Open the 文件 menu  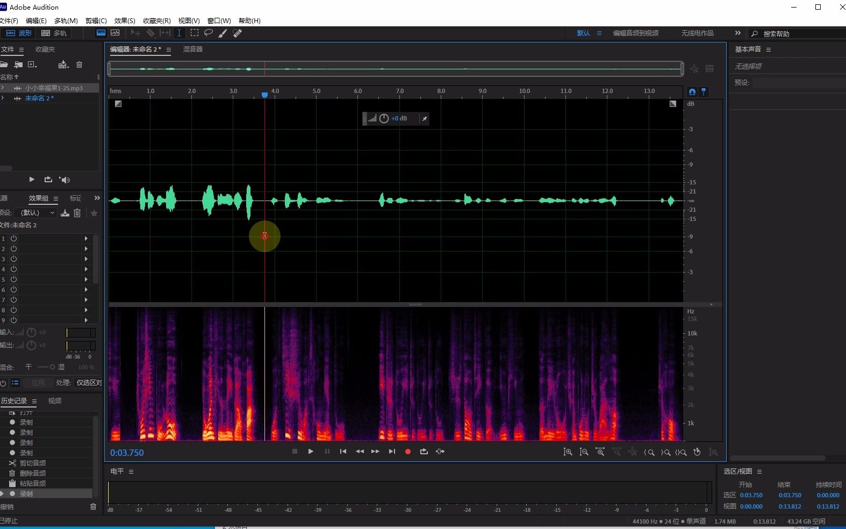[x=9, y=21]
